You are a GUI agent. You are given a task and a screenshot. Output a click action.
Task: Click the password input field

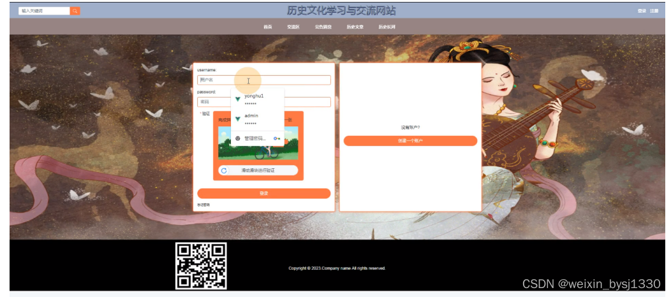[x=263, y=102]
